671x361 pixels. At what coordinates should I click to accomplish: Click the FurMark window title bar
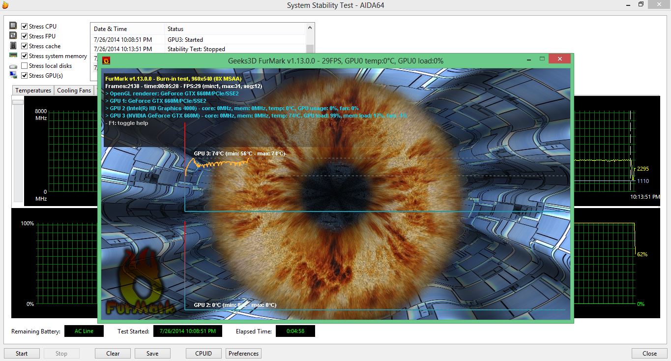[x=336, y=60]
